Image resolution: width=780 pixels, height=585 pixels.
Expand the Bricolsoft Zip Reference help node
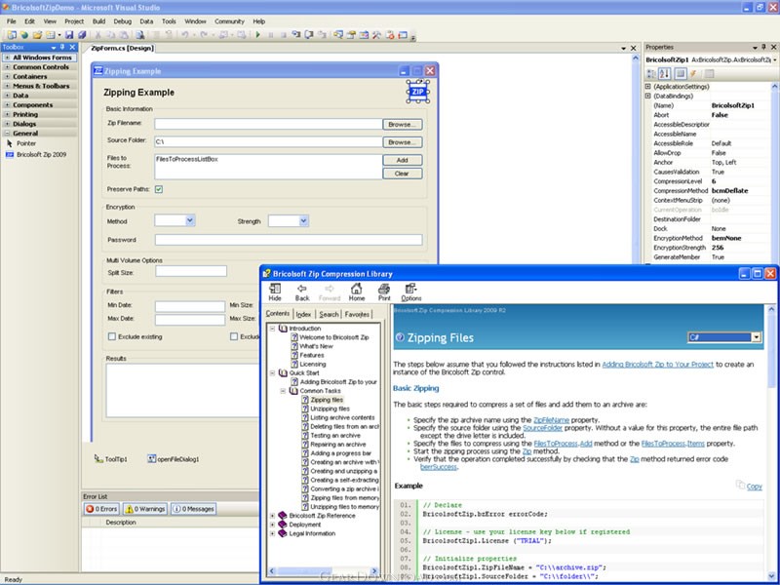(273, 516)
